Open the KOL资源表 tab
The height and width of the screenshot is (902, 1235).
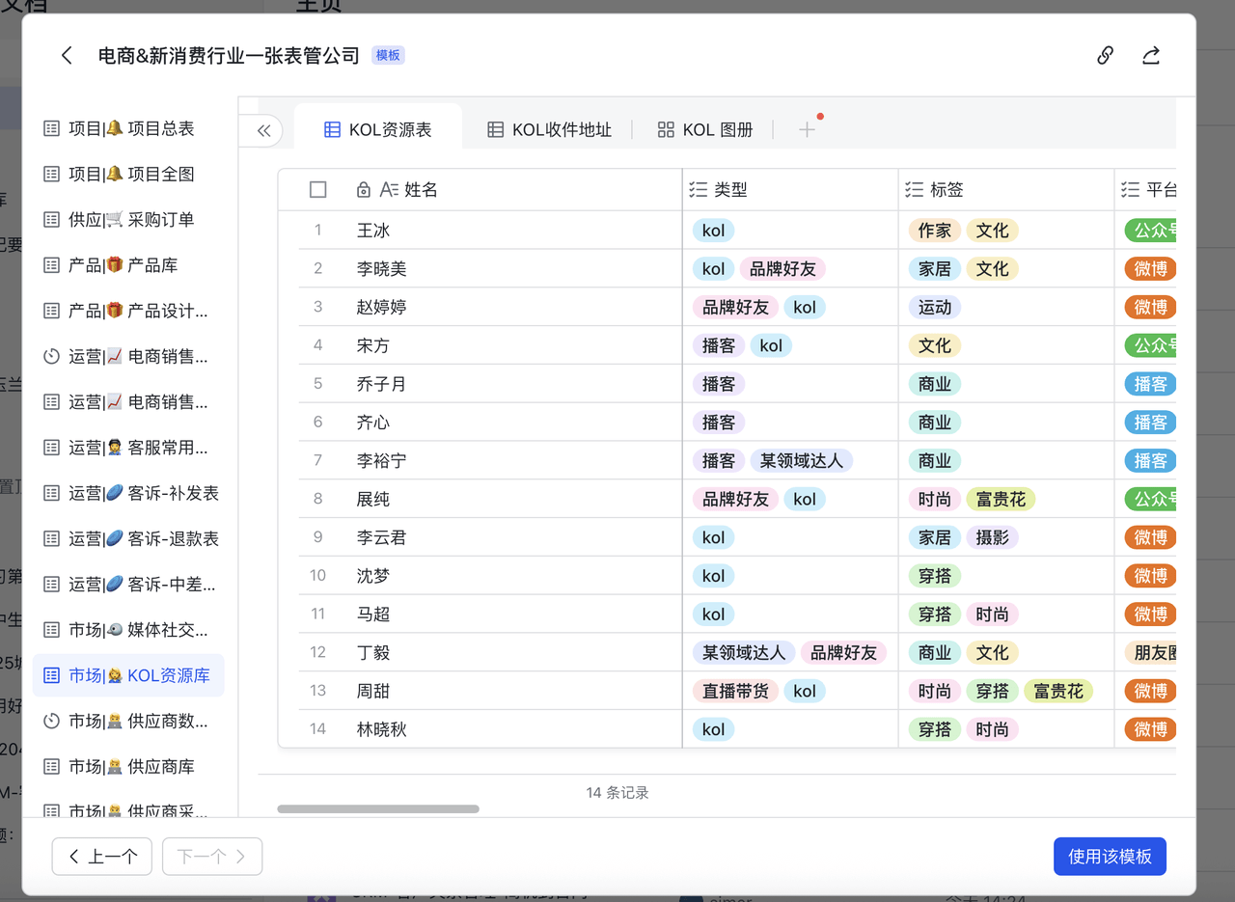point(377,129)
